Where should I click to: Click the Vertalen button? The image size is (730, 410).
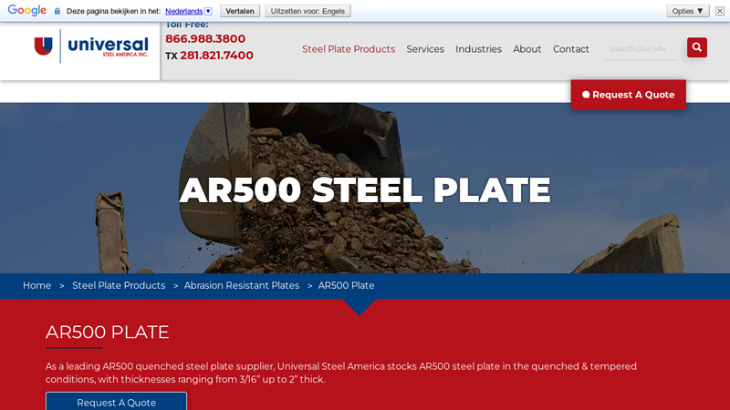pos(240,11)
